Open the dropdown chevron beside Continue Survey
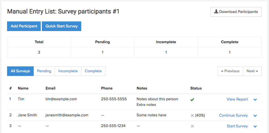Viewport: 269px width, 133px height. click(x=255, y=116)
